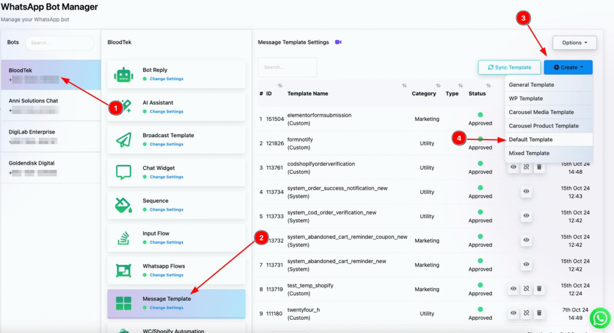
Task: Click the Chat Widget speech bubble icon
Action: pyautogui.click(x=124, y=172)
